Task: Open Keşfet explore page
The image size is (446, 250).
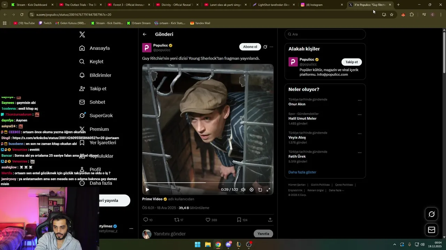Action: (91, 61)
